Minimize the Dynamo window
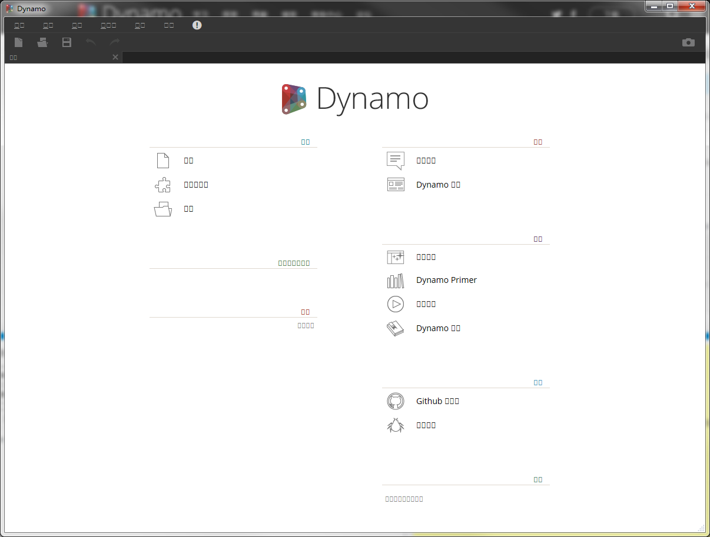Viewport: 710px width, 537px height. [654, 6]
